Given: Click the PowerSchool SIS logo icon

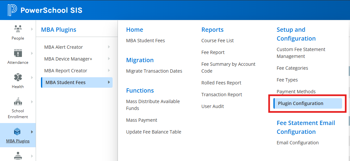Looking at the screenshot, I should [12, 10].
